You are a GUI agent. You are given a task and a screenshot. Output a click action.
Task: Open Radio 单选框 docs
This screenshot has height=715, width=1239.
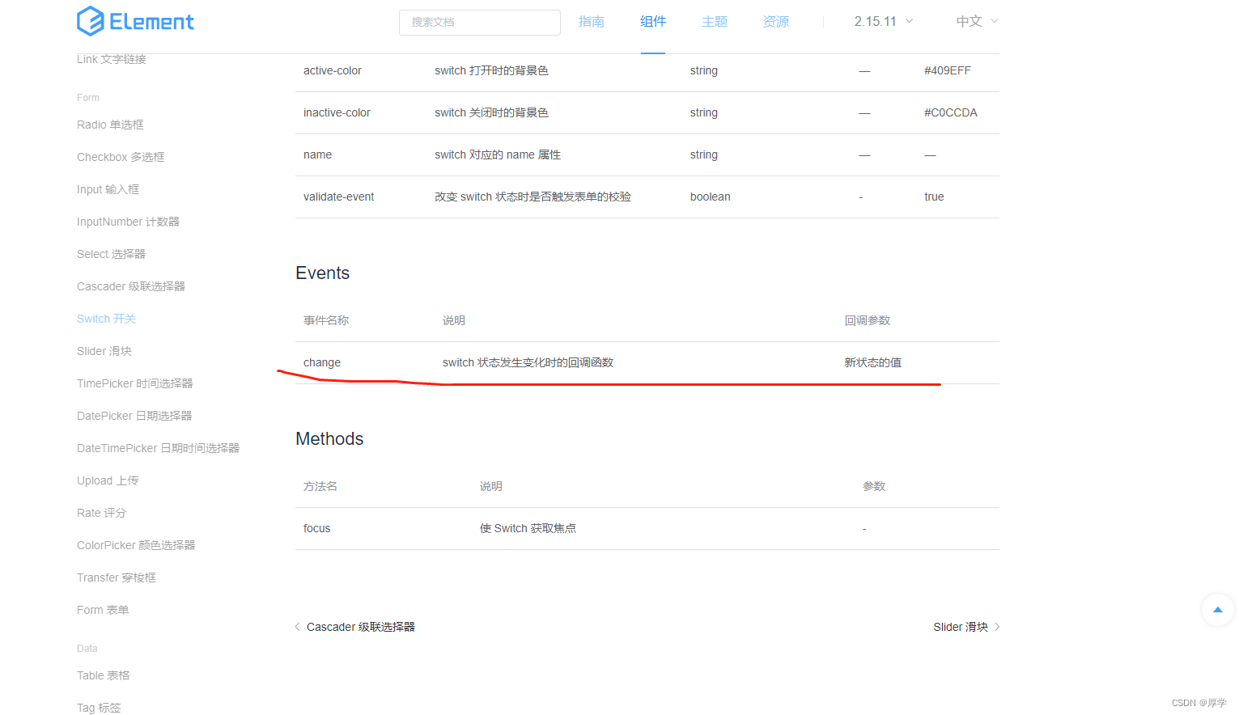coord(110,125)
